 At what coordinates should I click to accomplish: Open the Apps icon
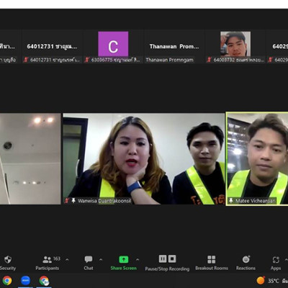click(x=276, y=260)
